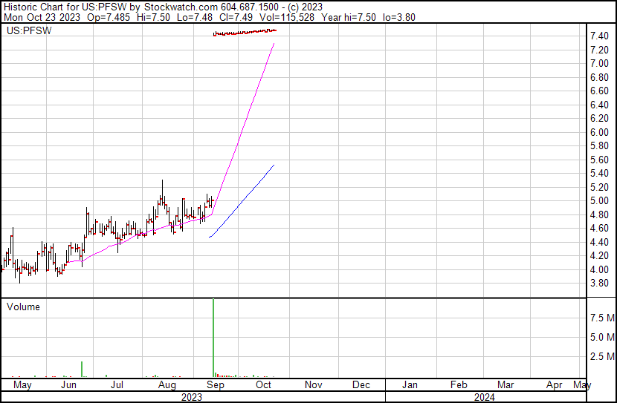Click the 7.5 M volume axis label
The image size is (617, 403).
(601, 318)
